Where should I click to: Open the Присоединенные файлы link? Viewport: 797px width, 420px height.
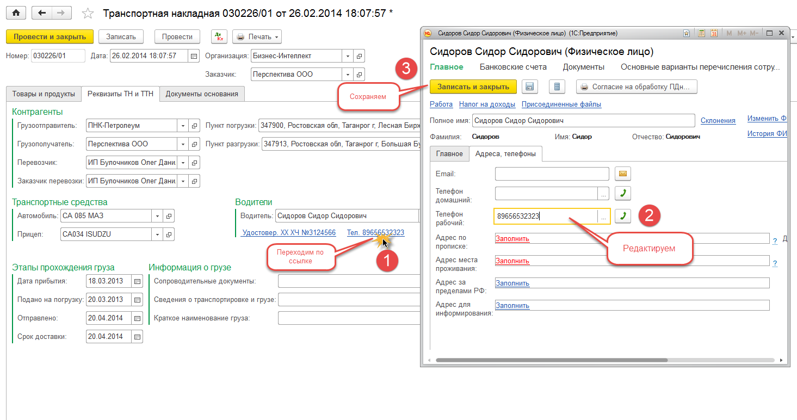561,104
